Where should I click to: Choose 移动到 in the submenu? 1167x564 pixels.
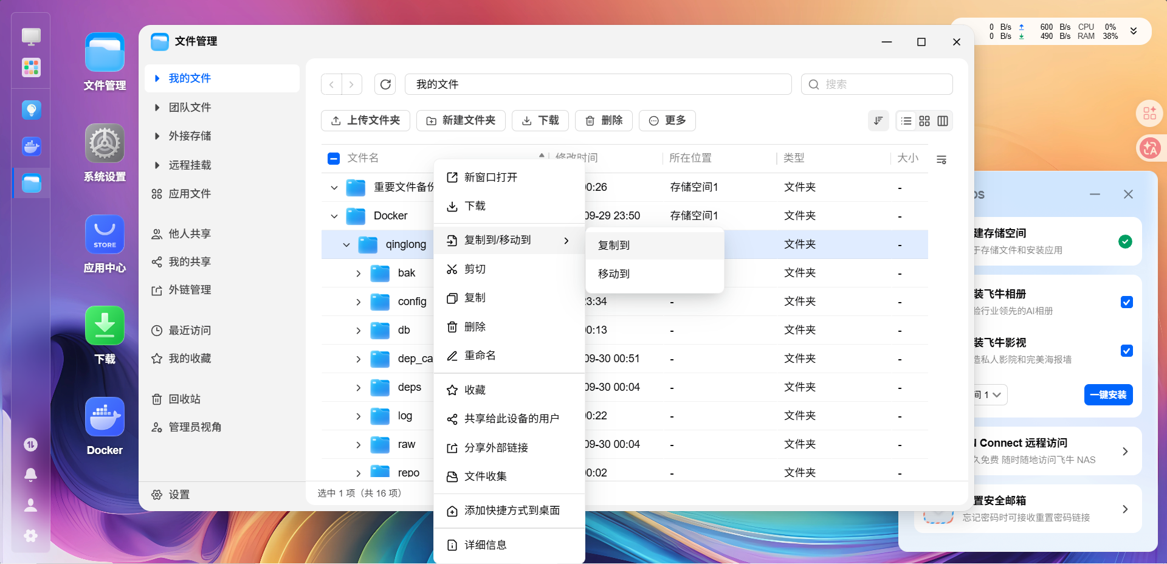[x=655, y=274]
